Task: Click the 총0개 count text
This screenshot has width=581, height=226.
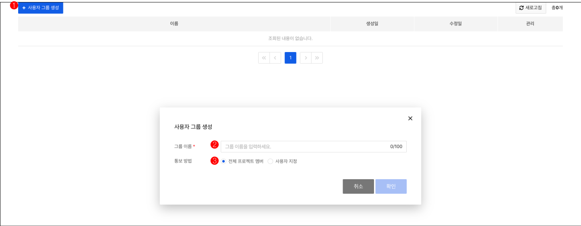Action: coord(557,8)
